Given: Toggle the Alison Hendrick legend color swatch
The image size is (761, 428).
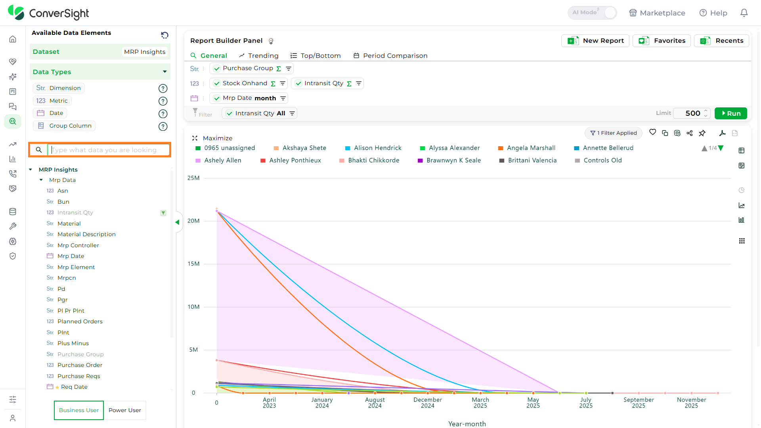Looking at the screenshot, I should coord(348,148).
